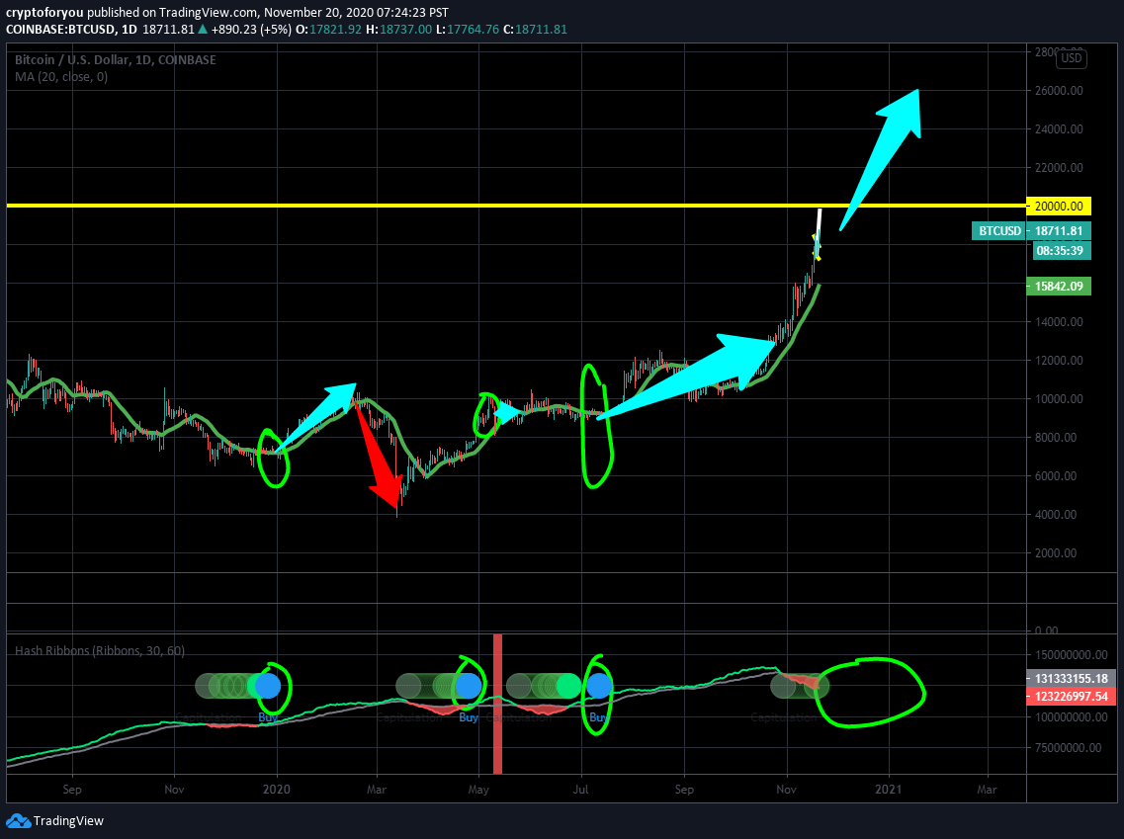
Task: Click the H:18737.00 high value
Action: click(x=398, y=30)
